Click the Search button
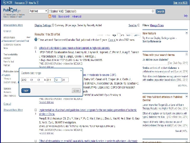Screen dimensions: 190x143 click(x=160, y=11)
